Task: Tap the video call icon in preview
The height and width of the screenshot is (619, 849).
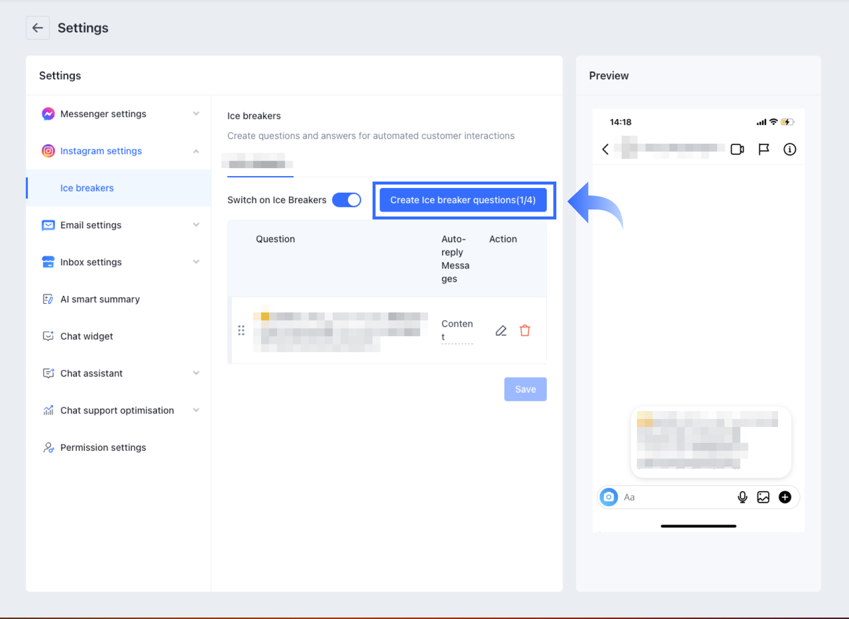Action: click(737, 149)
